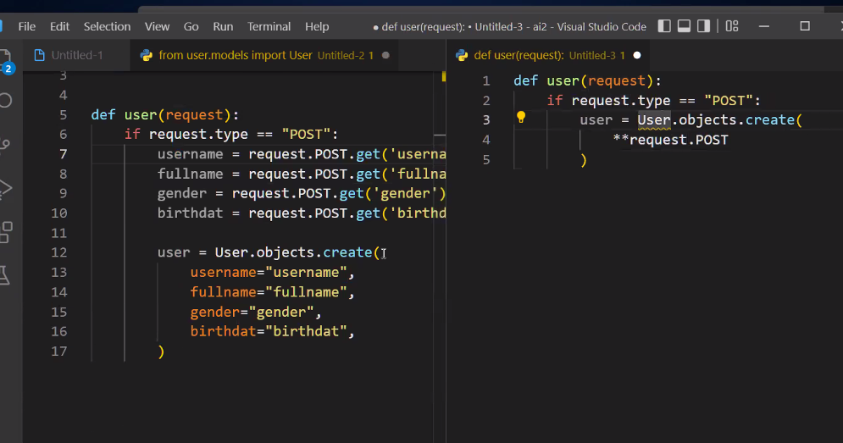Place cursor on **request.POST

click(670, 140)
